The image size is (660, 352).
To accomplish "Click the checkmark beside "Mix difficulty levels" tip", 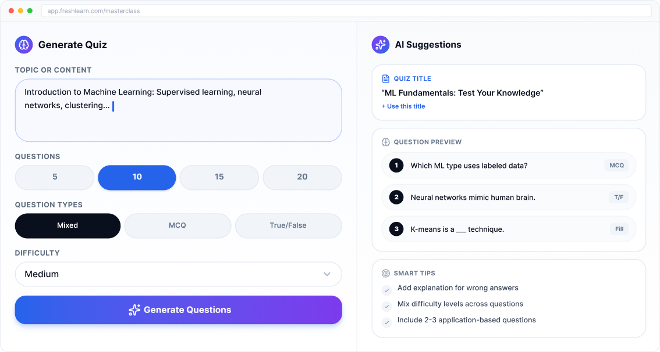I will coord(386,304).
